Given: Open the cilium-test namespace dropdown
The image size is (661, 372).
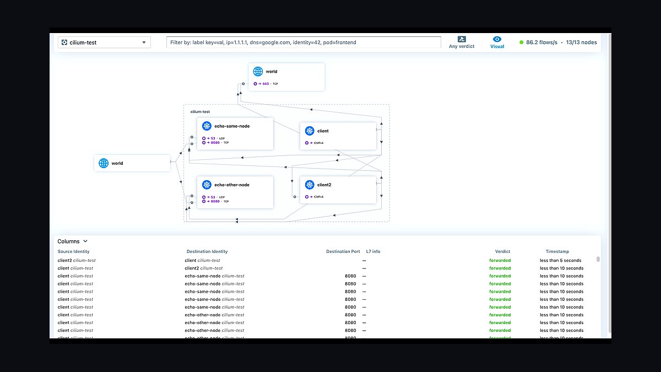Looking at the screenshot, I should [104, 42].
